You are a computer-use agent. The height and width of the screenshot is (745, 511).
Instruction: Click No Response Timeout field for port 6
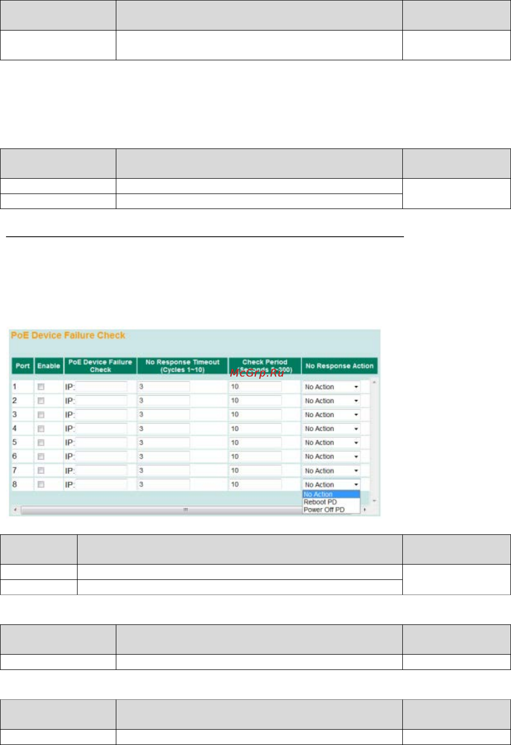(164, 457)
